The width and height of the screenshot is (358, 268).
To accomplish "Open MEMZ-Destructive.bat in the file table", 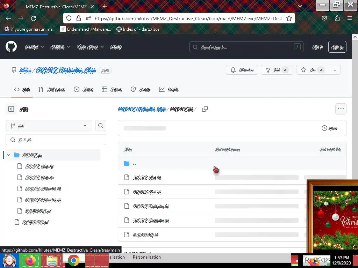I will point(151,206).
